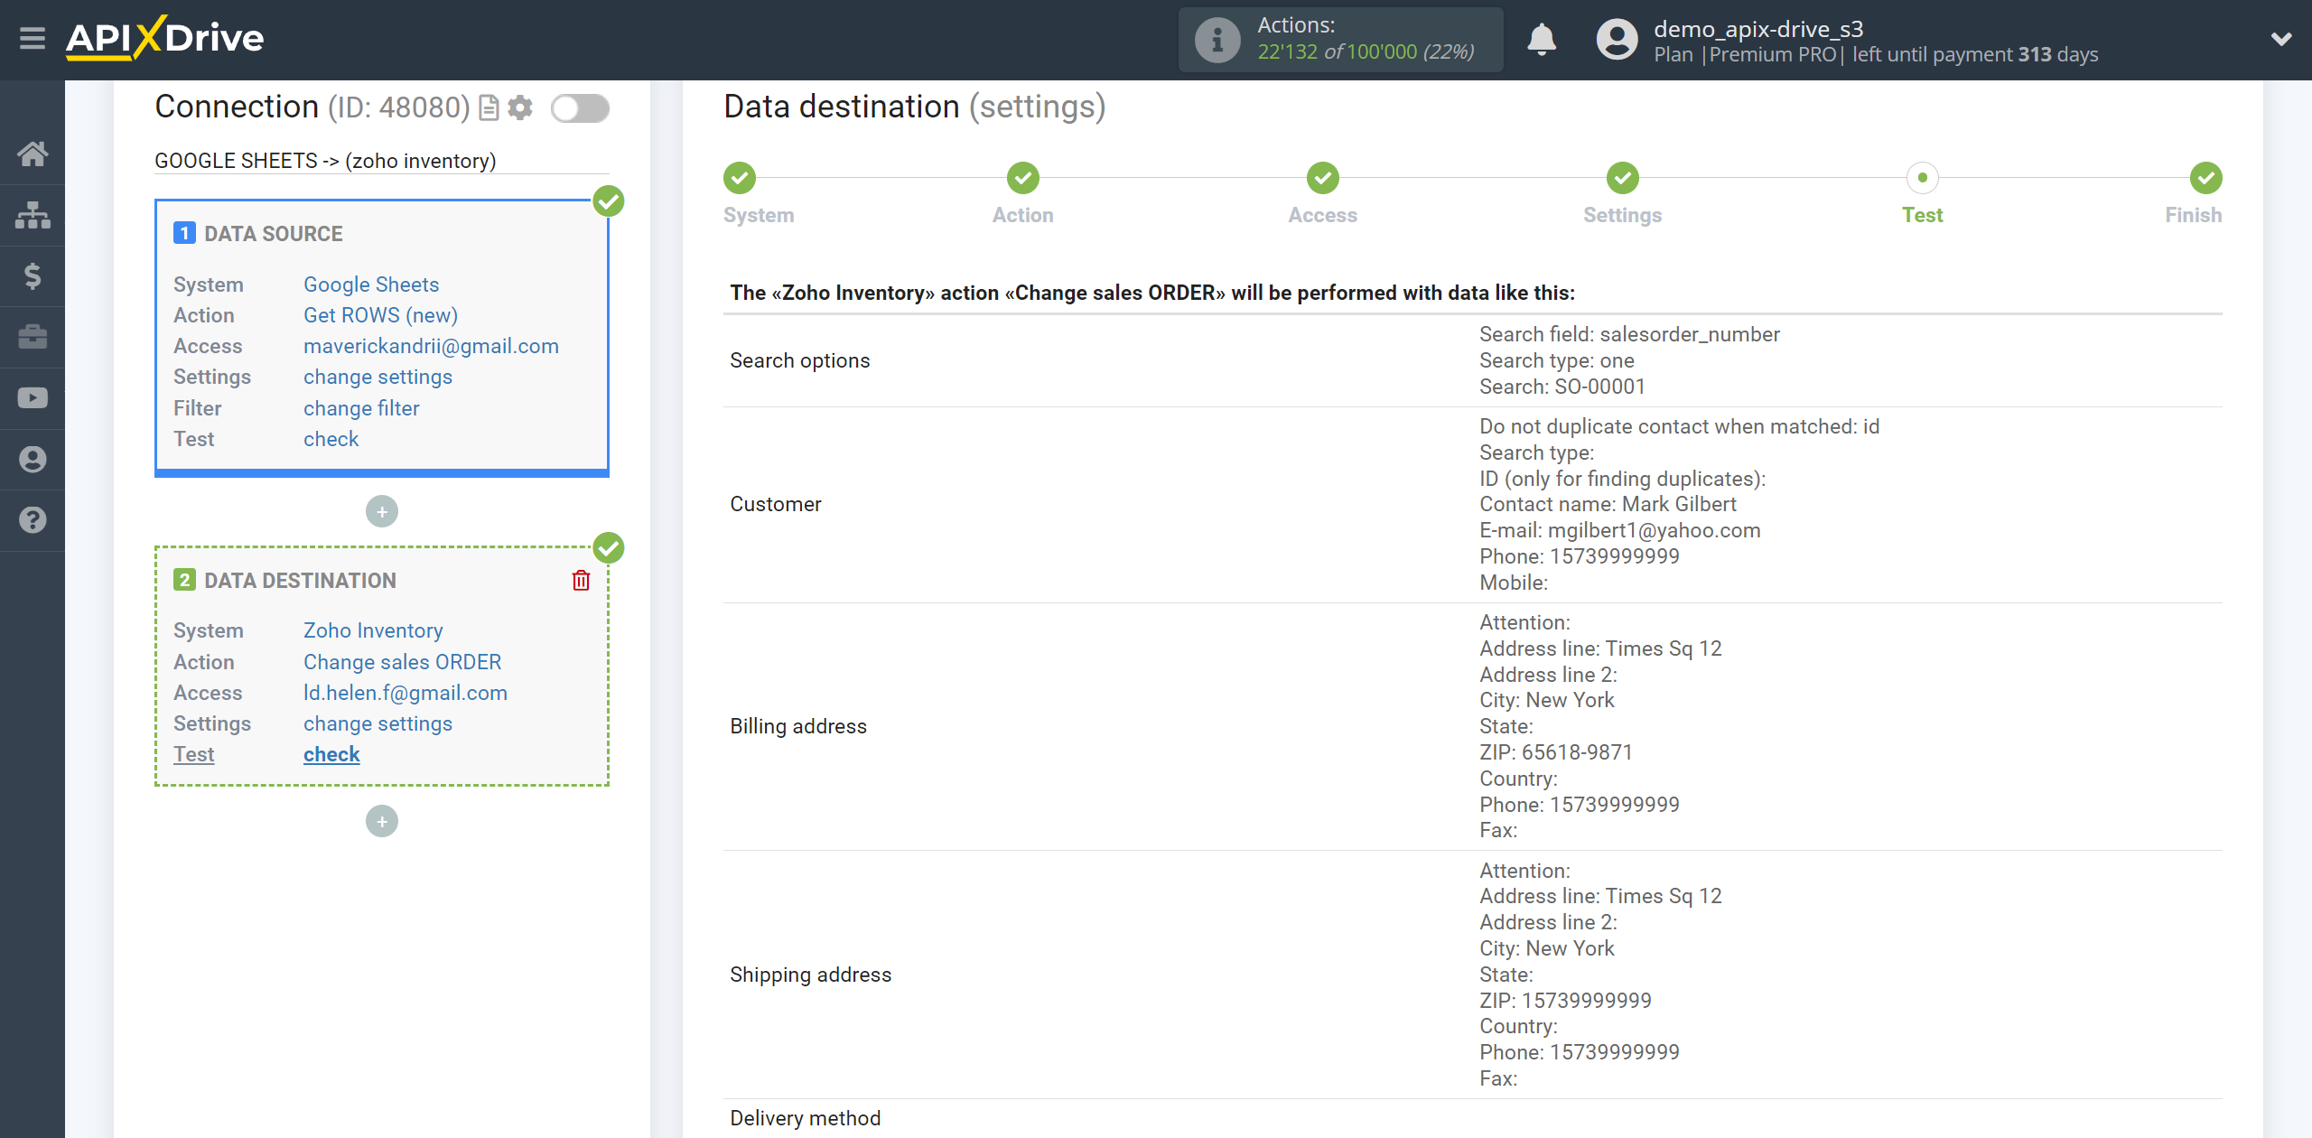Open profile icon in sidebar
This screenshot has height=1138, width=2312.
[x=33, y=460]
